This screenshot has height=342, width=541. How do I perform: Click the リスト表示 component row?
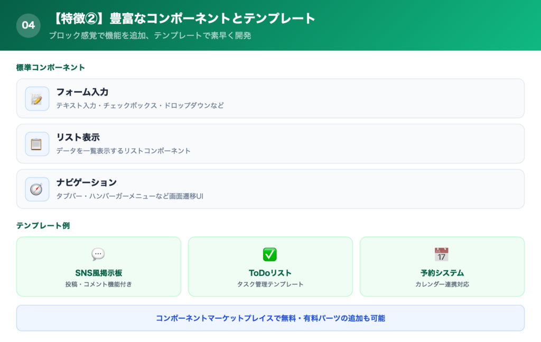(x=270, y=143)
